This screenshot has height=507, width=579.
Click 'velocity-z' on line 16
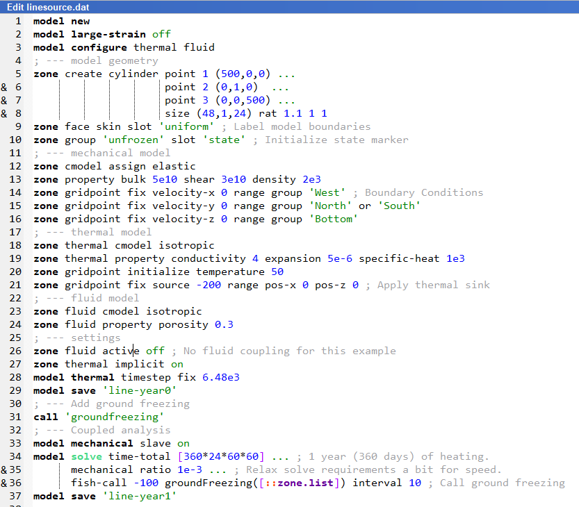184,219
